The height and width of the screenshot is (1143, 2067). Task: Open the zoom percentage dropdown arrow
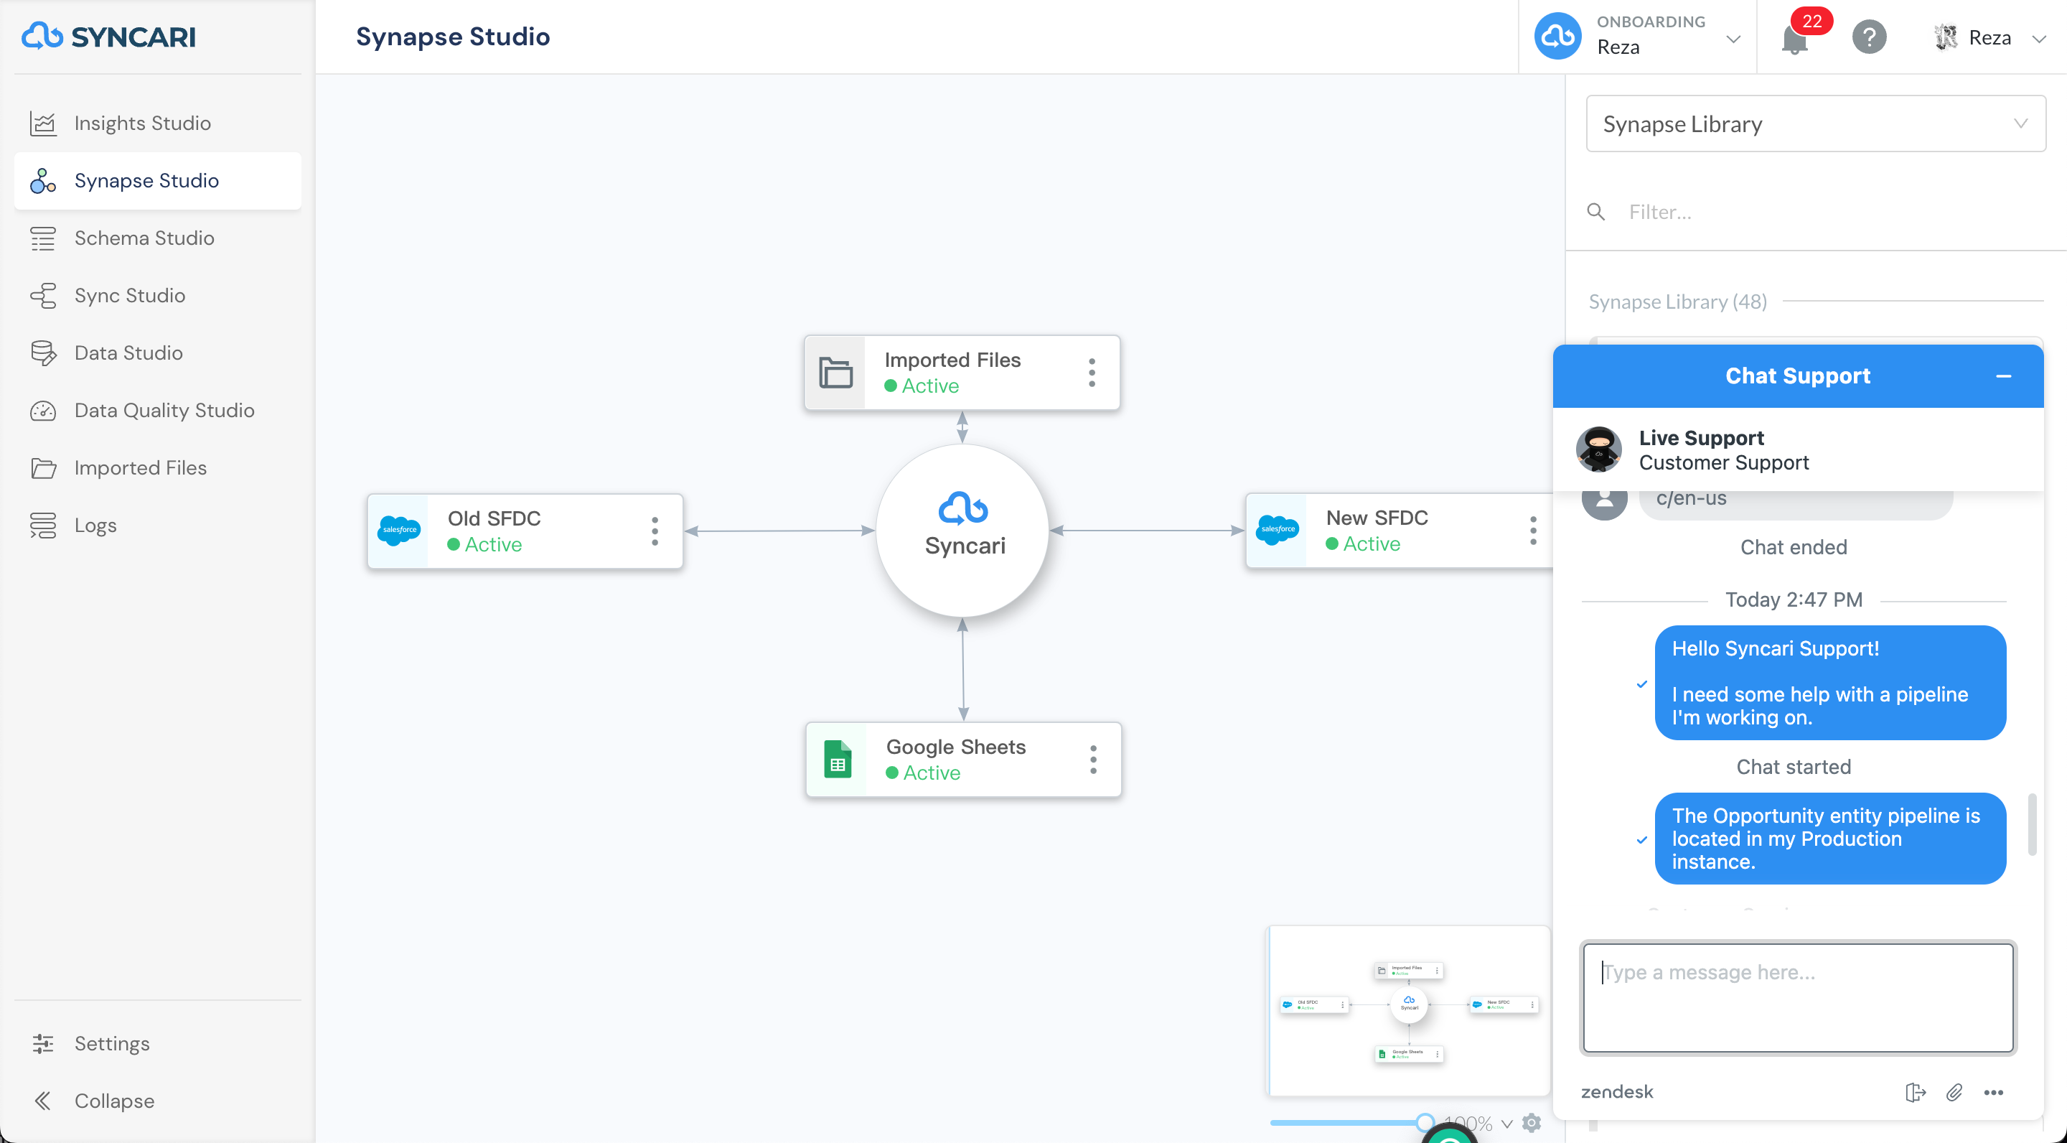click(x=1507, y=1124)
